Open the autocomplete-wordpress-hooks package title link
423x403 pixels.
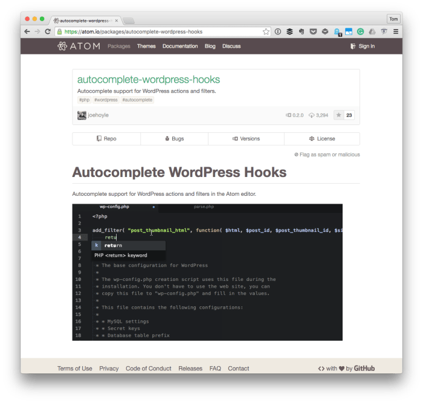(x=149, y=80)
